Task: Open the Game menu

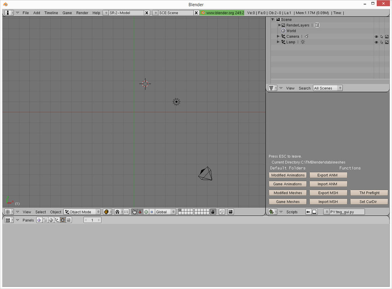Action: 67,13
